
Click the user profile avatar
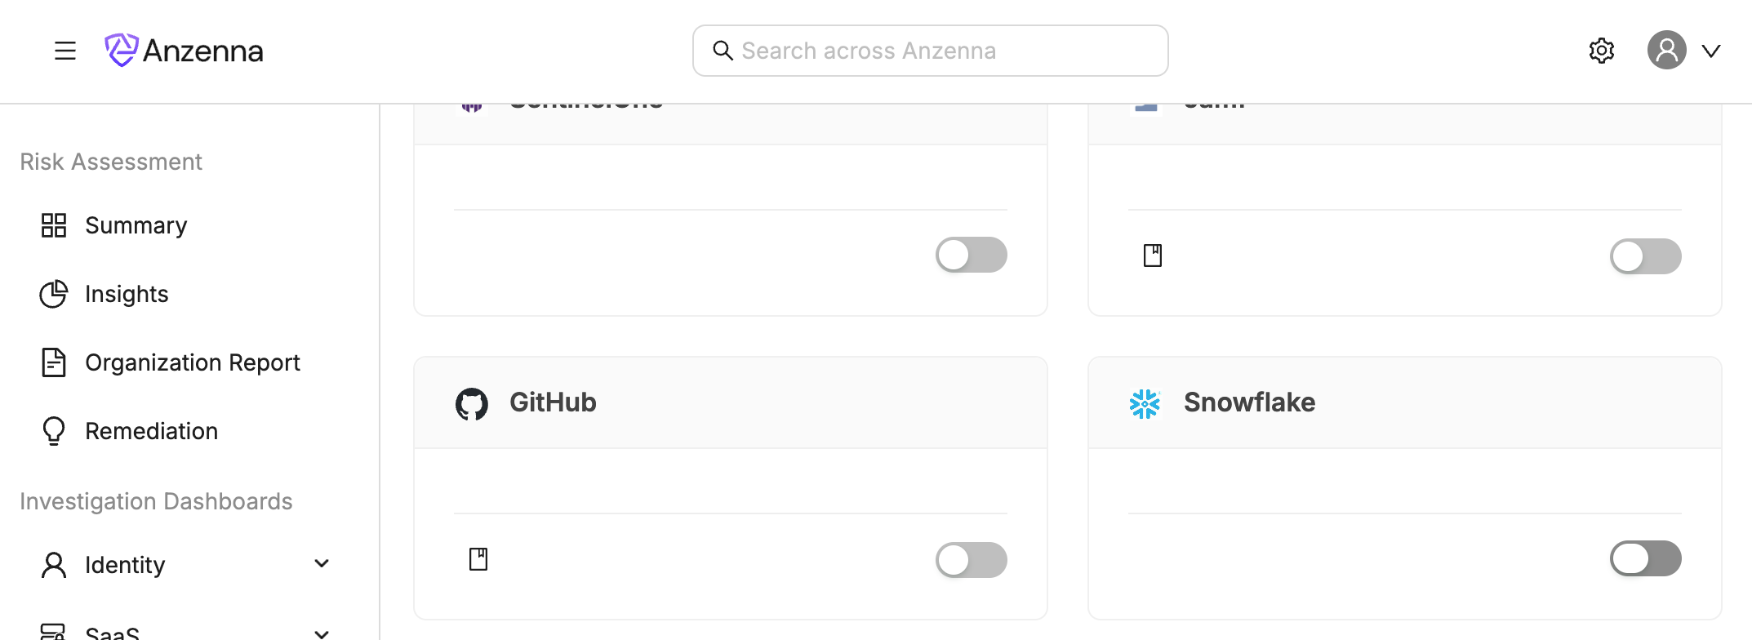coord(1666,51)
